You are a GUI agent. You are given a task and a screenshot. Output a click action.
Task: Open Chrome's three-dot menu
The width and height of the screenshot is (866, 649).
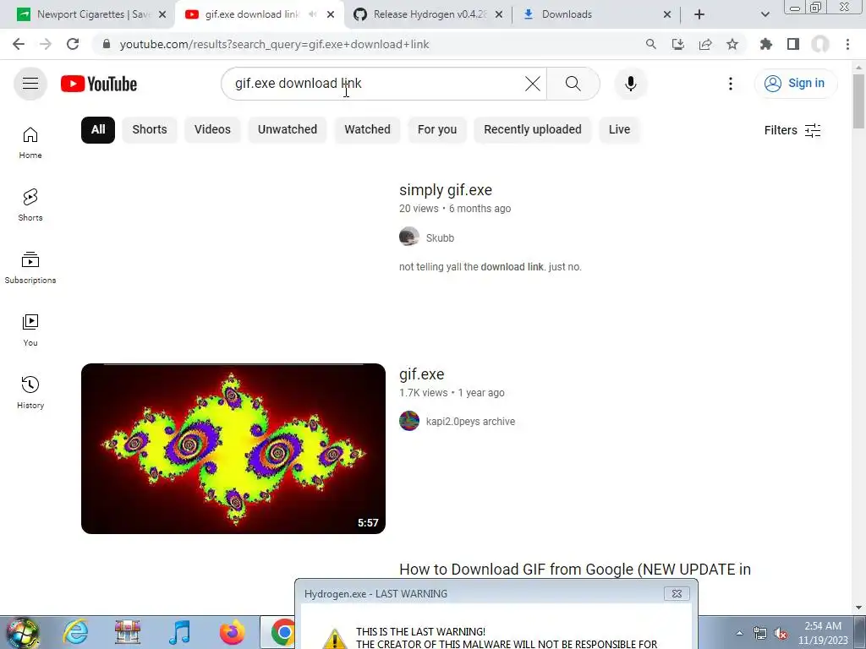[x=847, y=44]
